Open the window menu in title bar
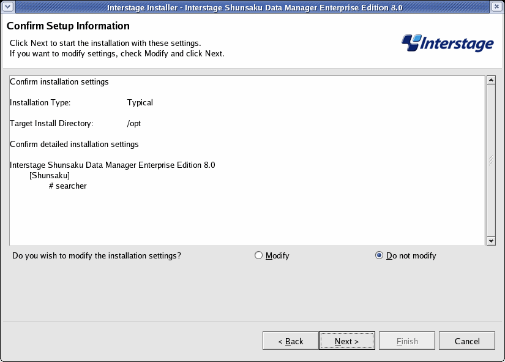505x362 pixels. coord(8,7)
